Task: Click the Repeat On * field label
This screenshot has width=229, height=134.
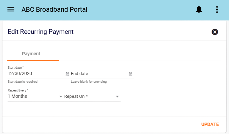Action: pos(76,96)
